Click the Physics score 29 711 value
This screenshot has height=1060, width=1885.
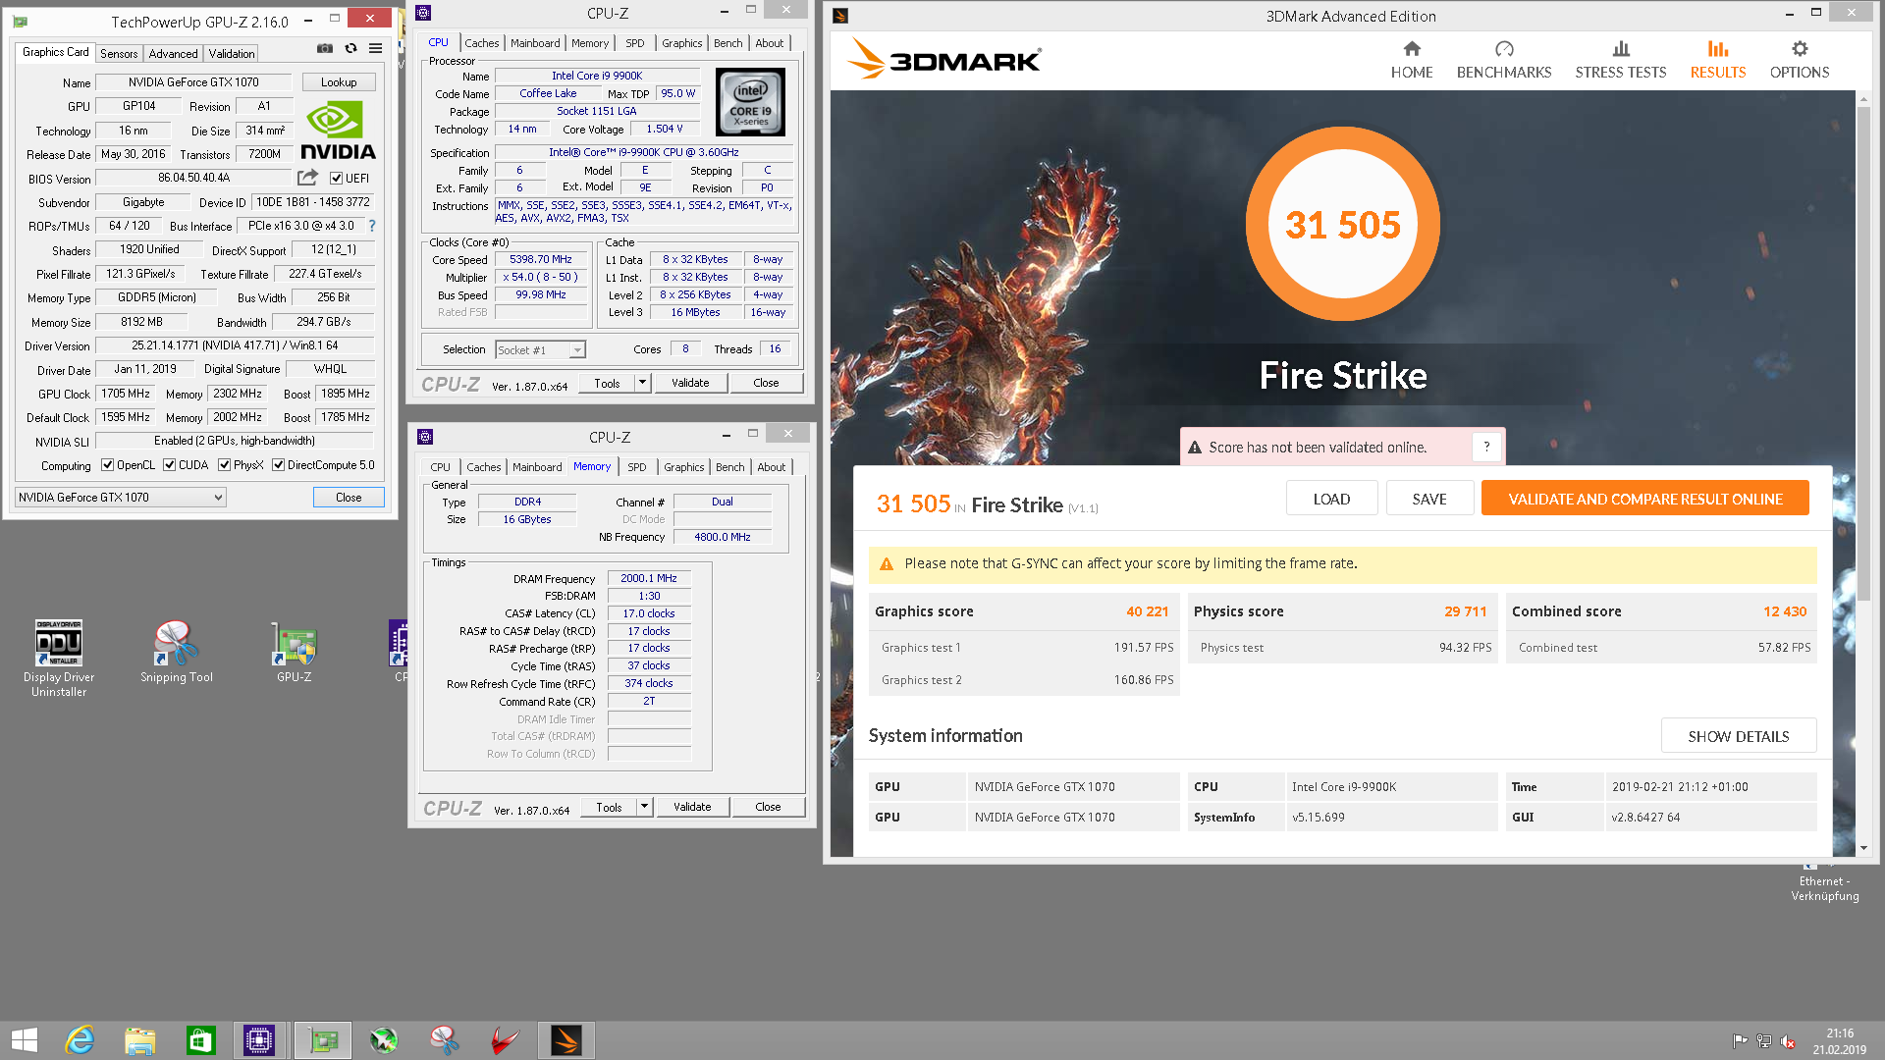coord(1465,611)
